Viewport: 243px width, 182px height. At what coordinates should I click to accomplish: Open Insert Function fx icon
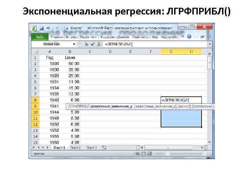[99, 44]
